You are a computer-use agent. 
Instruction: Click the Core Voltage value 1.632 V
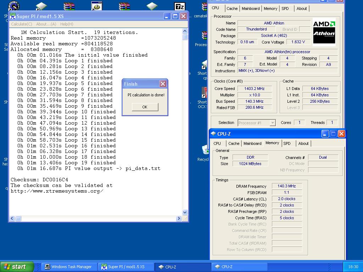click(x=298, y=42)
